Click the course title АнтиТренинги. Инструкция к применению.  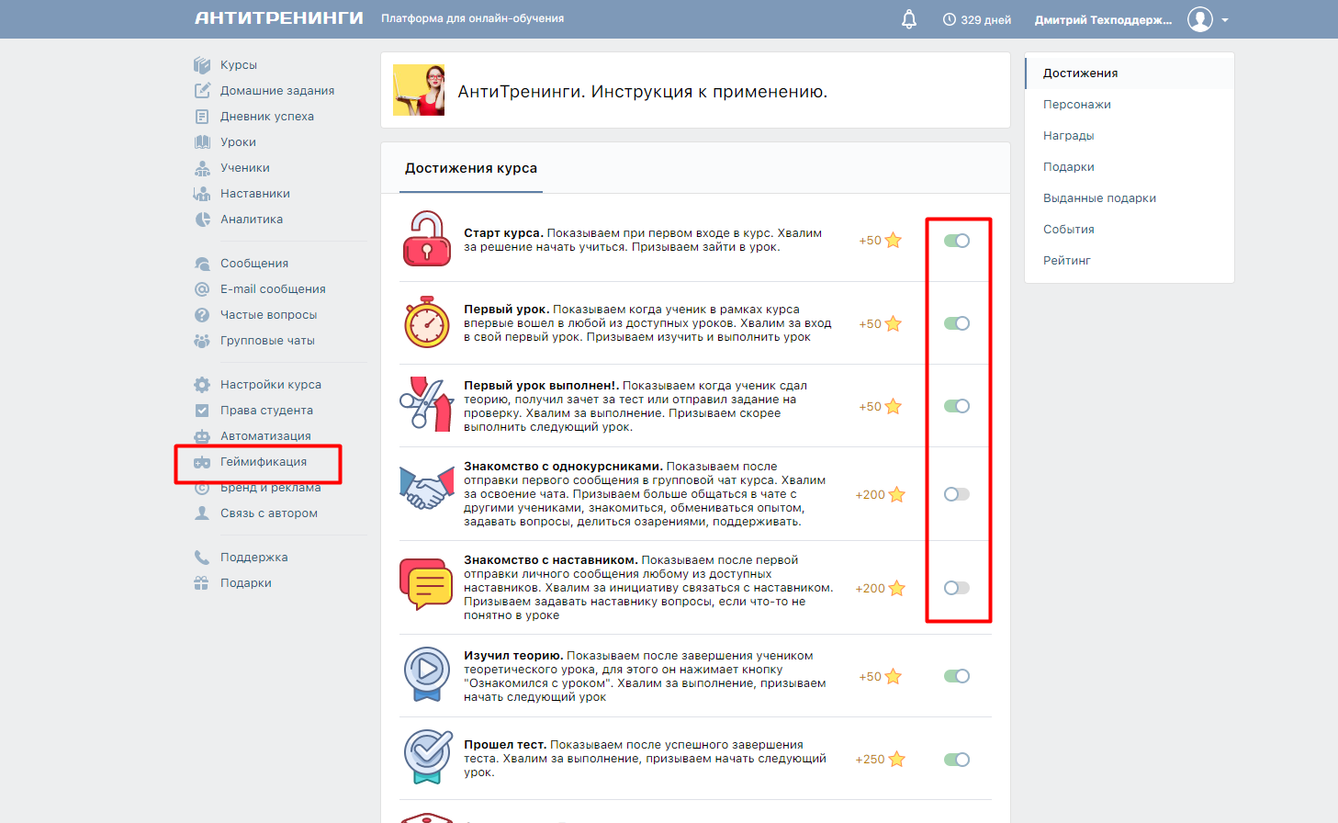643,92
